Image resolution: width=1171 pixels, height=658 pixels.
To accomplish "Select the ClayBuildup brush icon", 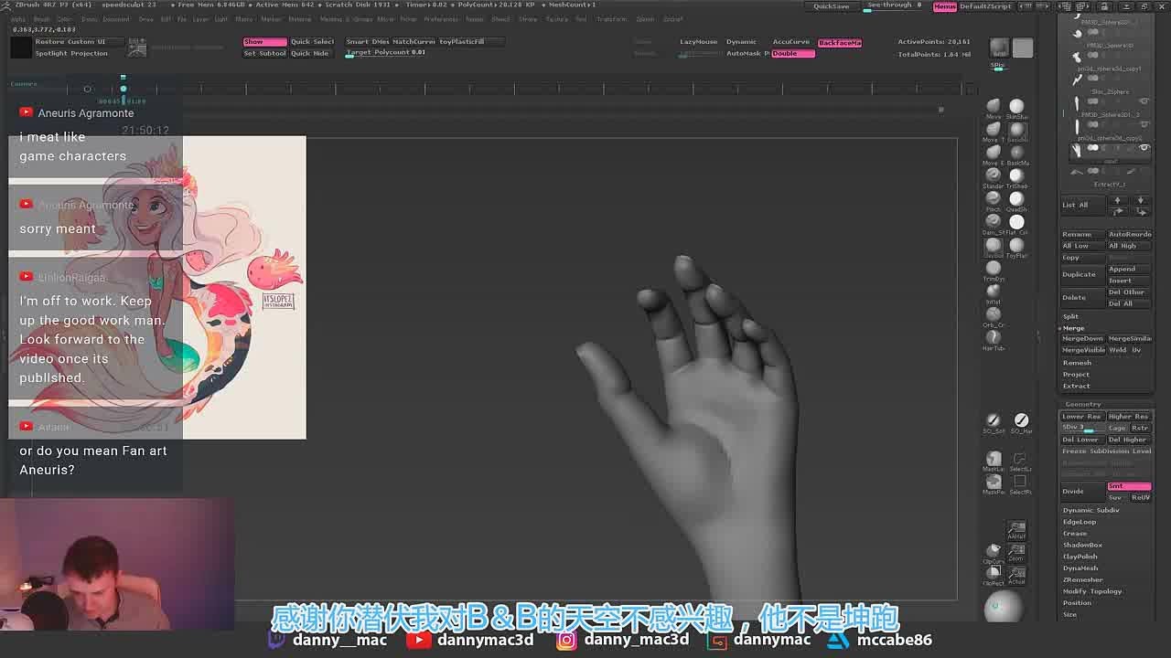I will pyautogui.click(x=994, y=245).
